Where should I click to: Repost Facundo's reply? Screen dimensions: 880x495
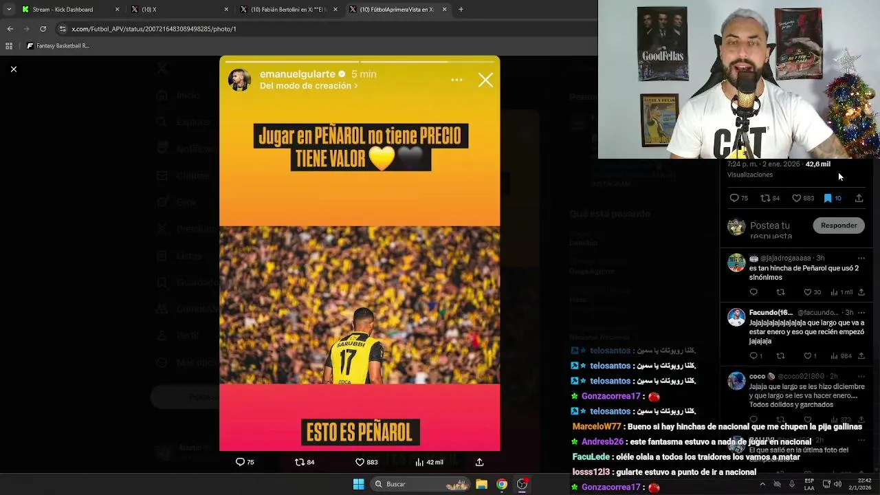[x=780, y=355]
